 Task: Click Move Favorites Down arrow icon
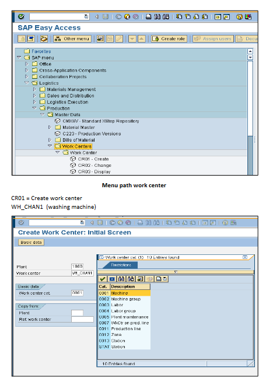(x=132, y=39)
